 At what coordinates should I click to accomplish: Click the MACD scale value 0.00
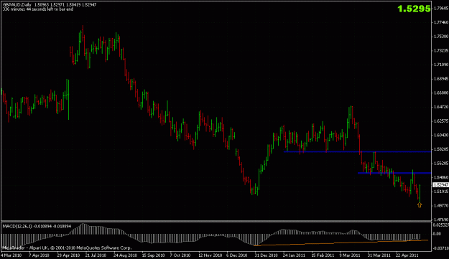pos(438,234)
